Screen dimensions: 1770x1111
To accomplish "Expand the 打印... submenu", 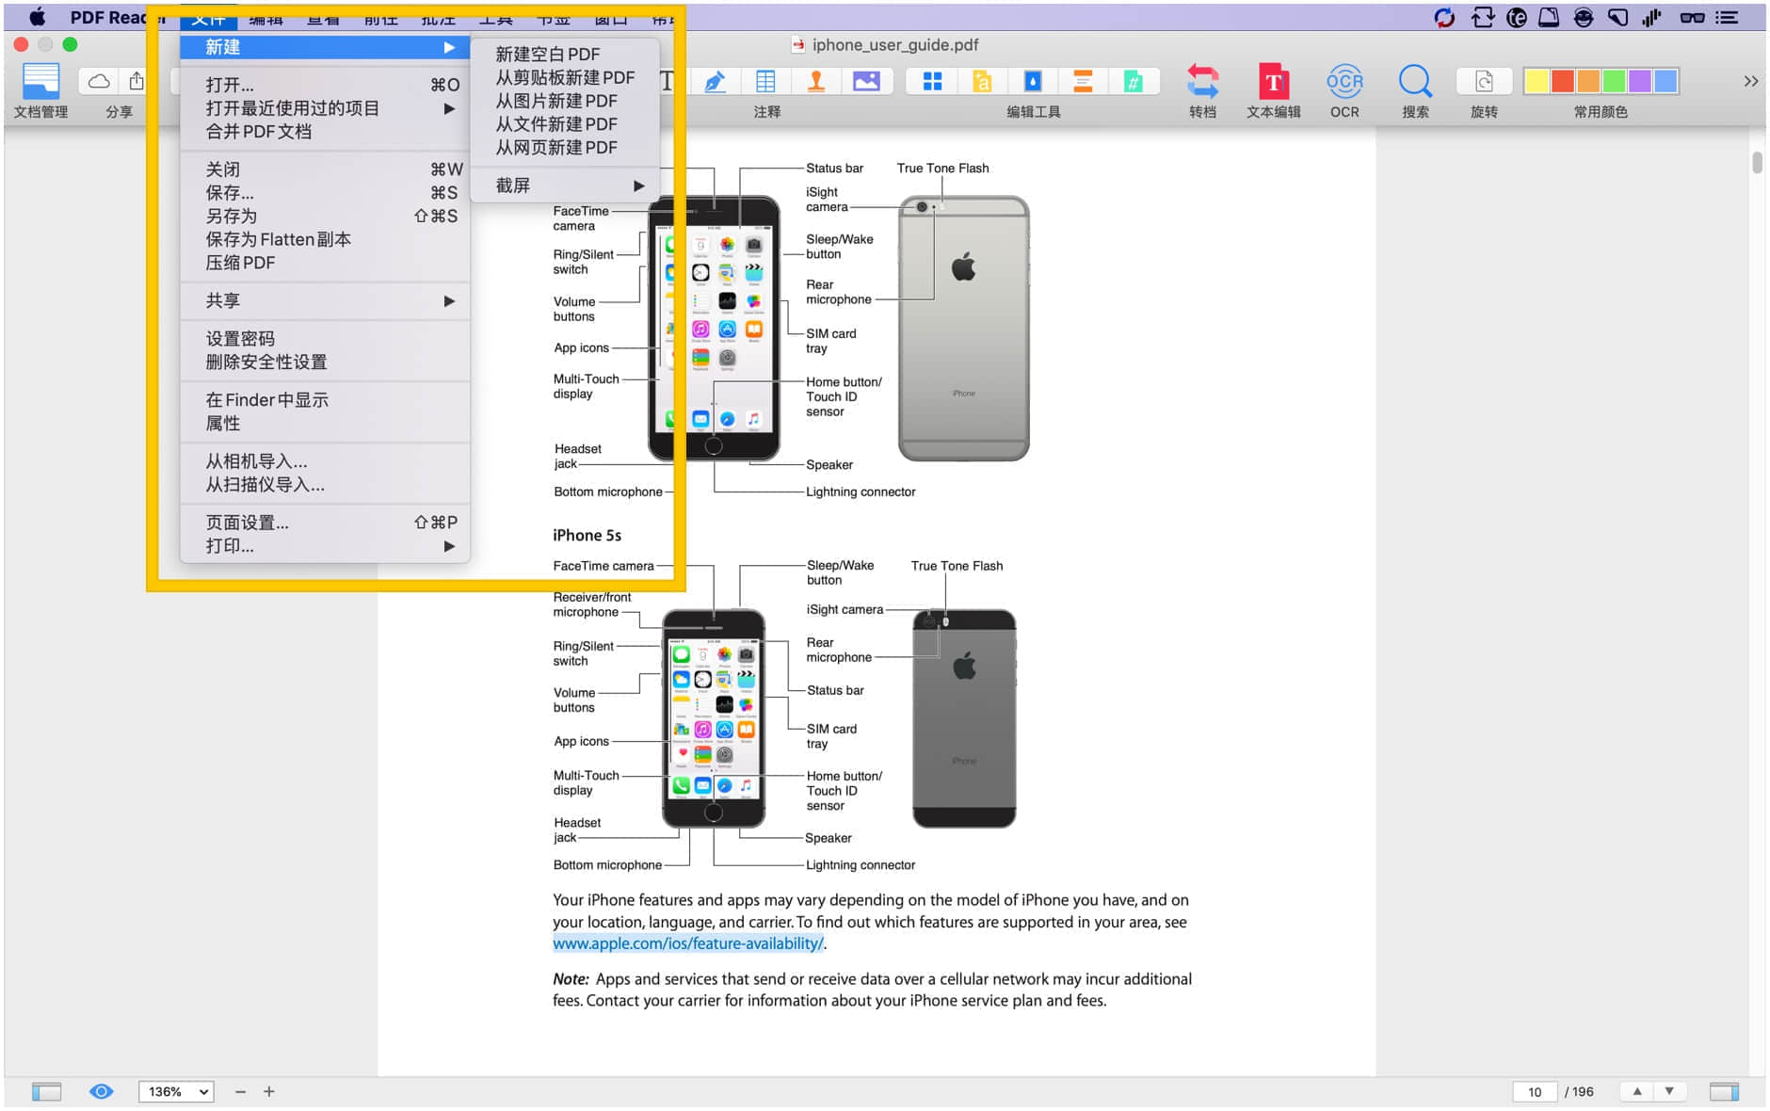I will [324, 546].
